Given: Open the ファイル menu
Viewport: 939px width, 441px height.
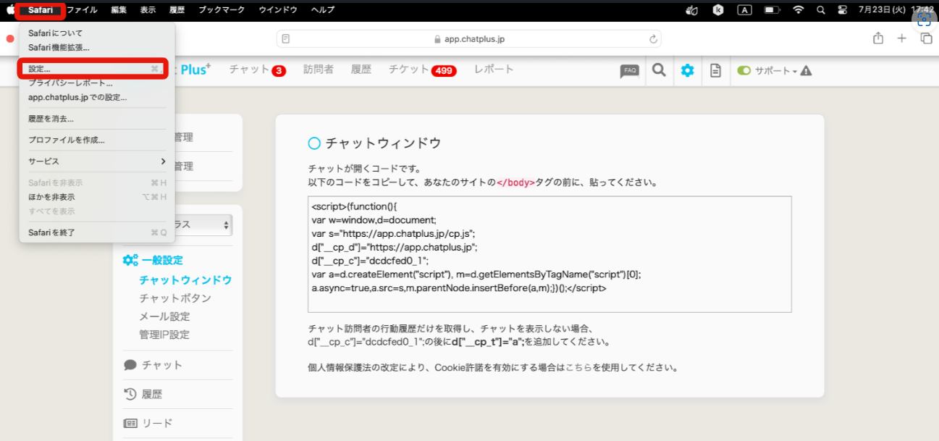Looking at the screenshot, I should pyautogui.click(x=82, y=10).
